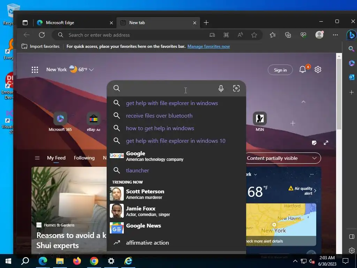
Task: Click the back navigation arrow
Action: tap(26, 35)
